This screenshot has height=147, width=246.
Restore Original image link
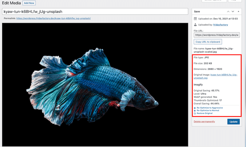[204, 113]
